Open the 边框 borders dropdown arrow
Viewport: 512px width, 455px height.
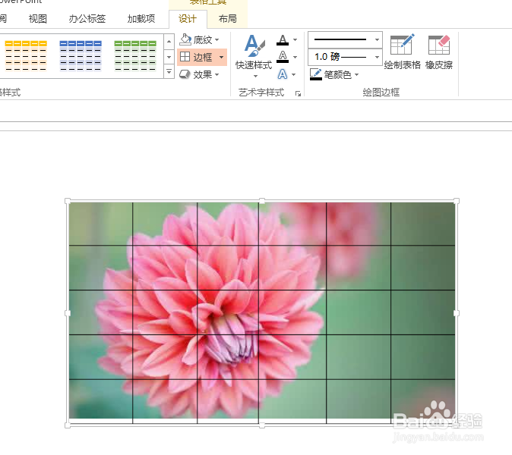(x=221, y=57)
